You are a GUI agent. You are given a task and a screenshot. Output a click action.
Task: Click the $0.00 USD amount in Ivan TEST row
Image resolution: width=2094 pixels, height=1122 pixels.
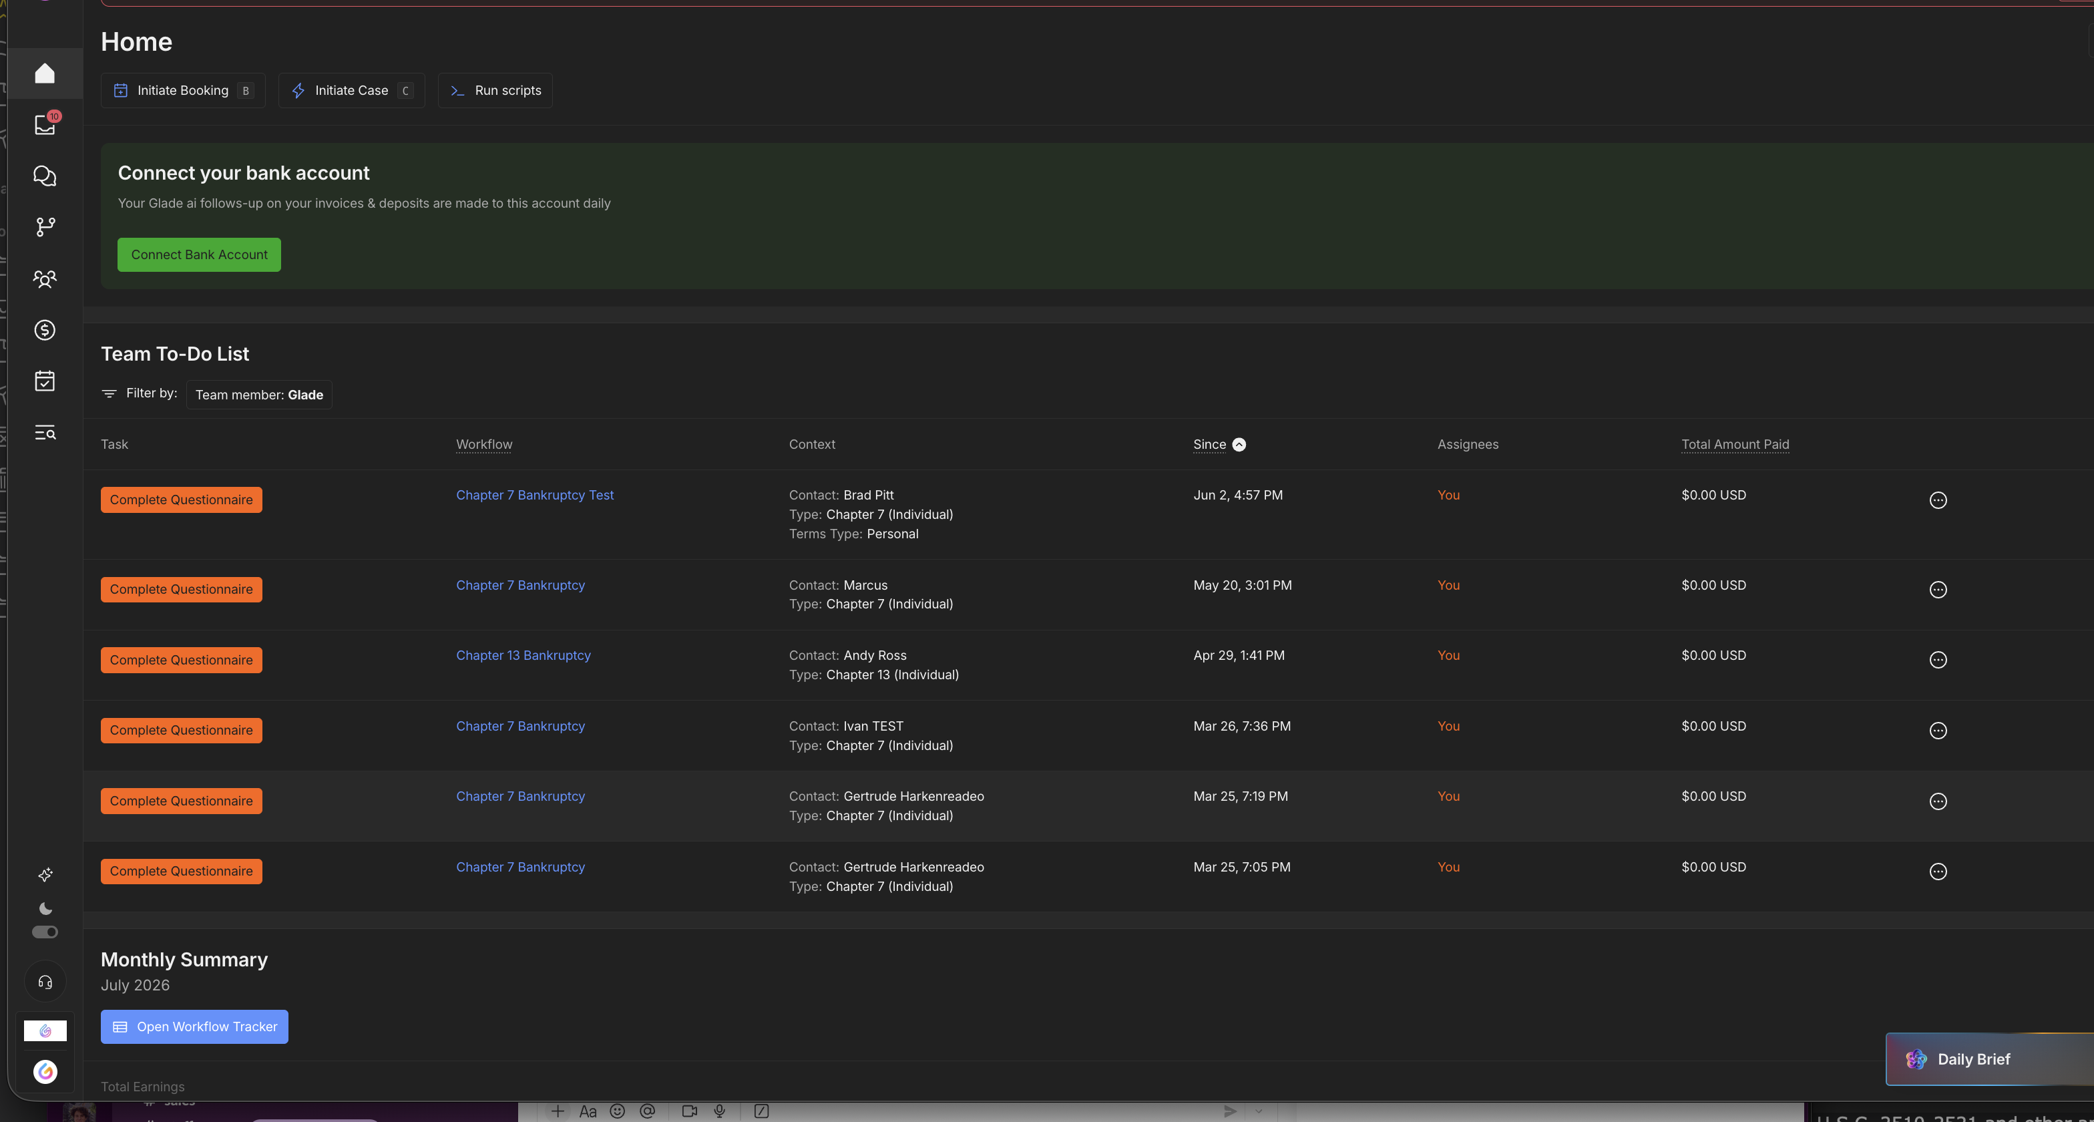click(x=1713, y=726)
